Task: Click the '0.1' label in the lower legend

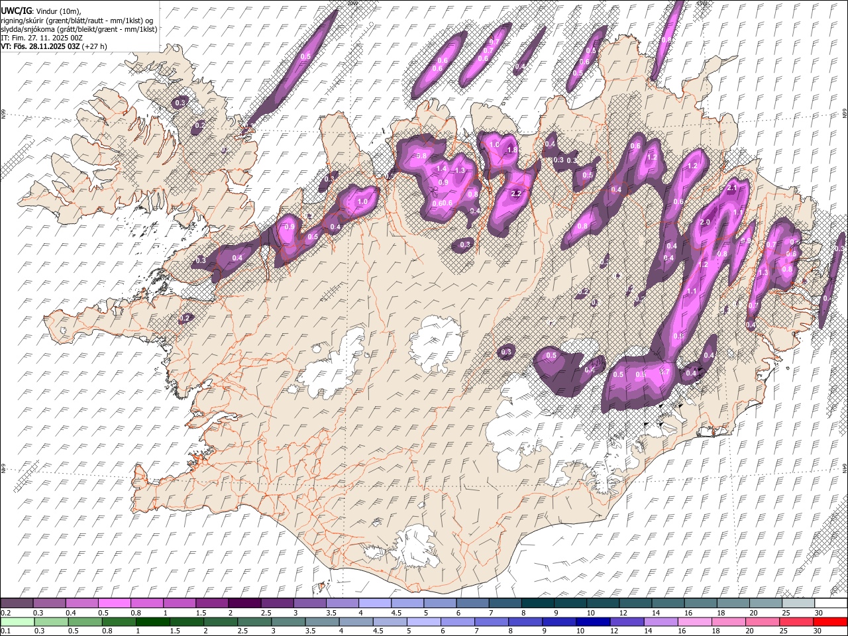Action: tap(5, 631)
